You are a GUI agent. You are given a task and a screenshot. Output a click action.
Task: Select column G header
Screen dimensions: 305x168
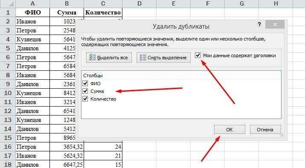(x=241, y=4)
